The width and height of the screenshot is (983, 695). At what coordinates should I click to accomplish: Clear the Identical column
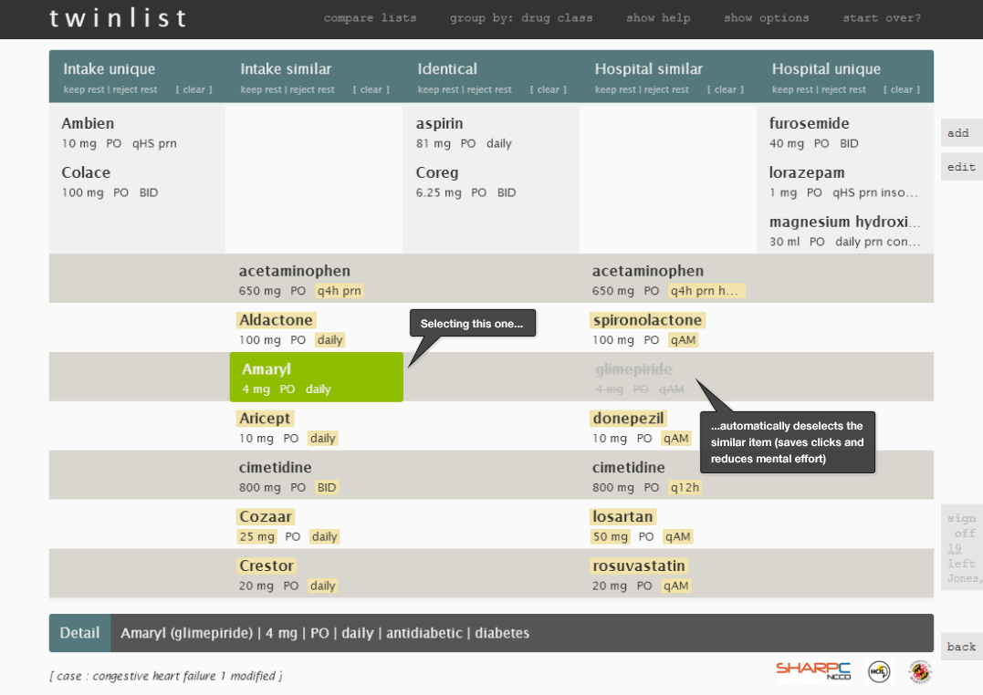tap(549, 89)
